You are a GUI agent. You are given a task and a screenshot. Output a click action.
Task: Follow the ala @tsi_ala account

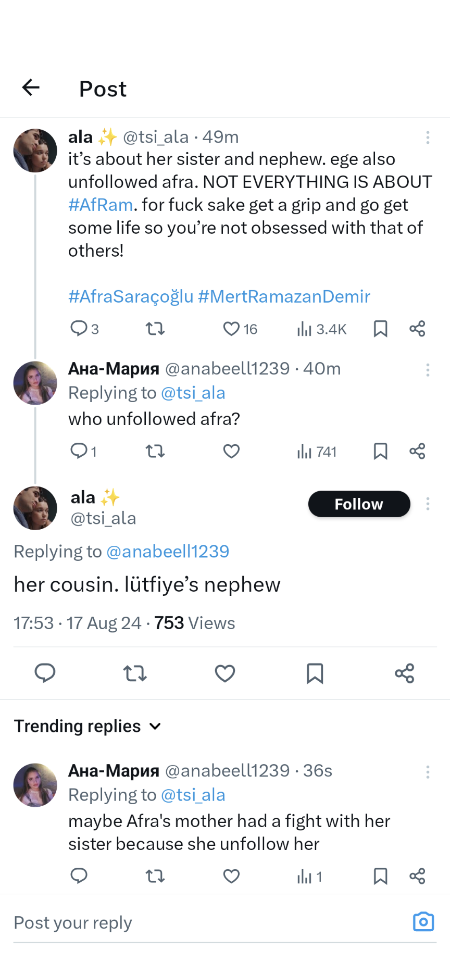tap(359, 504)
